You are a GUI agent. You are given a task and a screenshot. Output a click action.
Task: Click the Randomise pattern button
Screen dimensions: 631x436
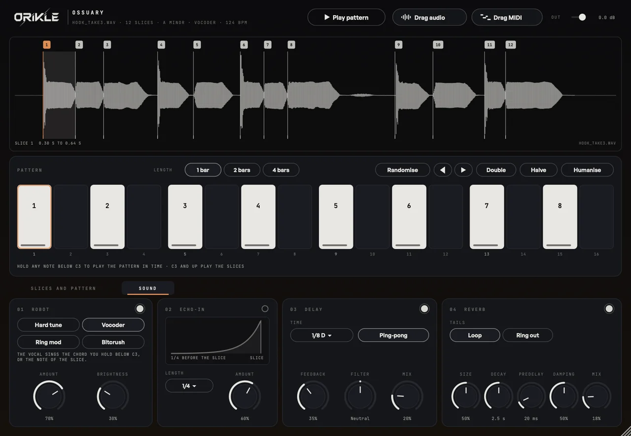(x=402, y=170)
